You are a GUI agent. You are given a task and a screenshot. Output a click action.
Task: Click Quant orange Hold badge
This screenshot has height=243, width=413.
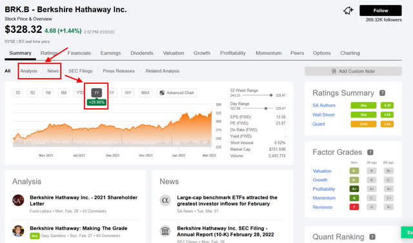[363, 124]
